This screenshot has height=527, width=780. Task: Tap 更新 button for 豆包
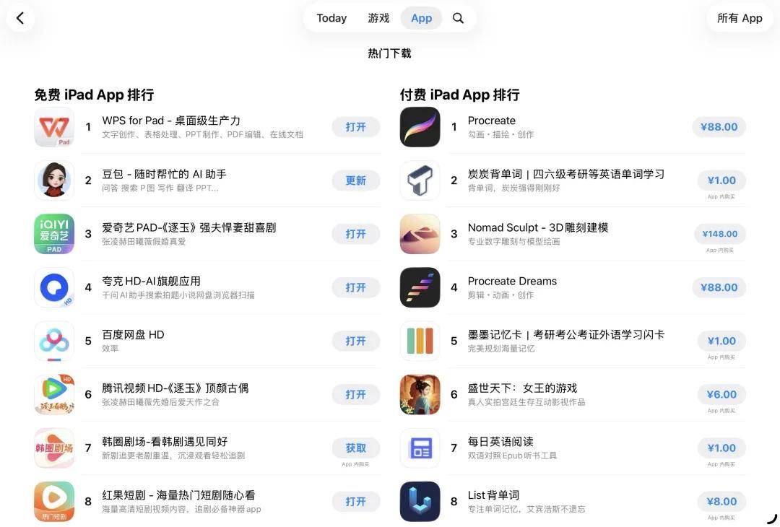355,180
